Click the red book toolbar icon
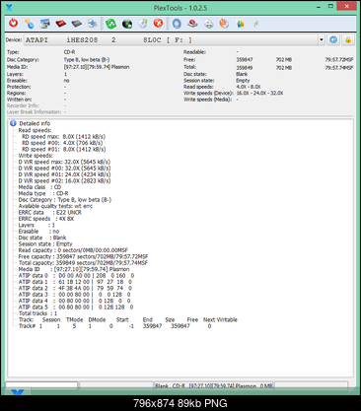This screenshot has height=411, width=361. click(x=61, y=24)
